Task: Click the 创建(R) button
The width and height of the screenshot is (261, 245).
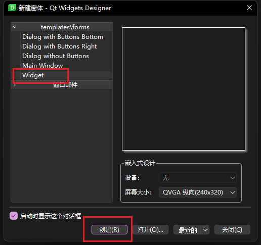Action: [109, 230]
